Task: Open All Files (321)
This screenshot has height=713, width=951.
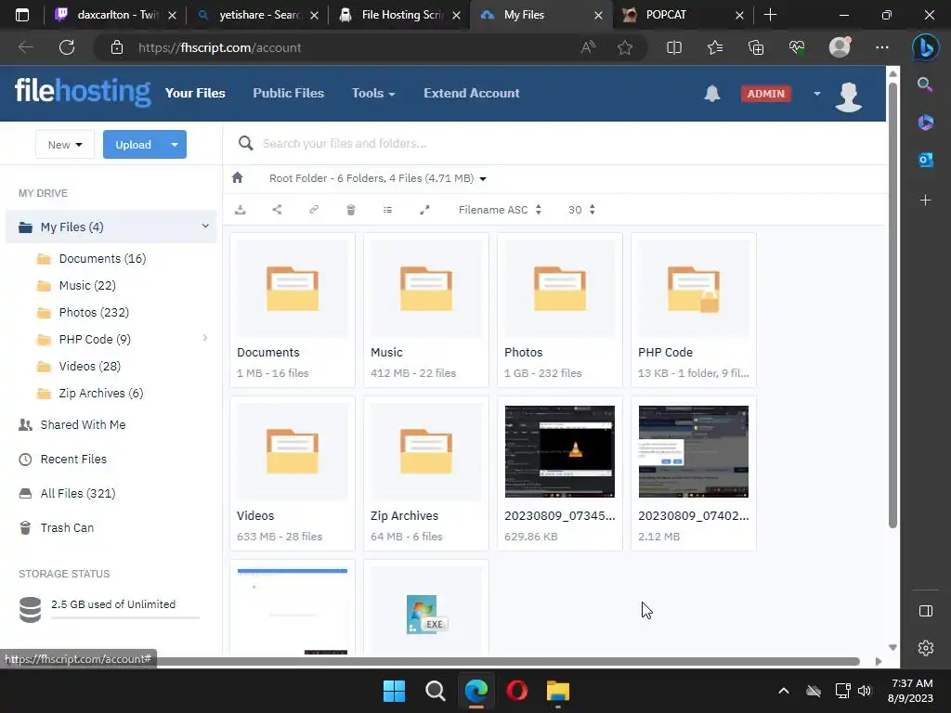Action: (78, 493)
